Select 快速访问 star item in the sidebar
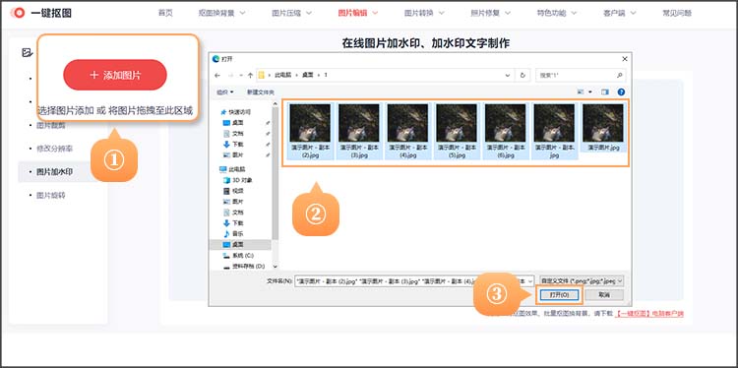The image size is (738, 368). pyautogui.click(x=236, y=112)
